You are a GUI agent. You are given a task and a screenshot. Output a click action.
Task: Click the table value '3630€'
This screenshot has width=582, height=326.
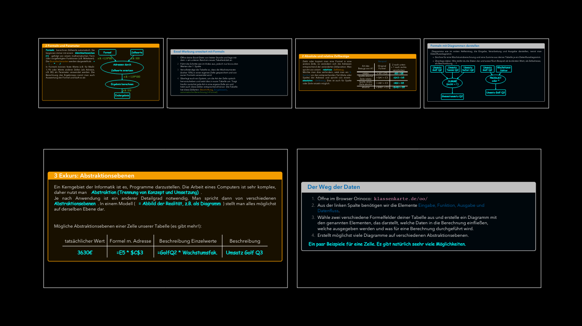pos(85,253)
